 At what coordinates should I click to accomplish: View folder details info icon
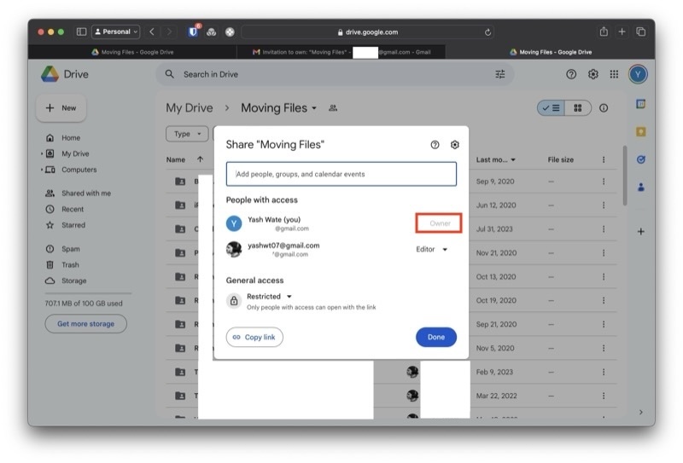pyautogui.click(x=604, y=108)
